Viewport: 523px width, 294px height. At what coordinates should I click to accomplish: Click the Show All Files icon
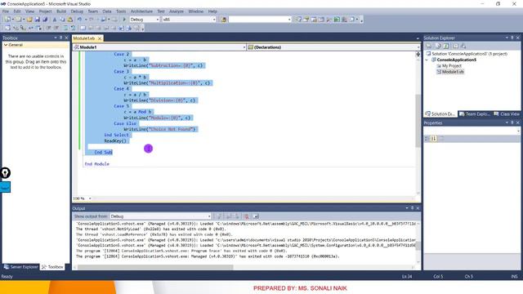(438, 46)
